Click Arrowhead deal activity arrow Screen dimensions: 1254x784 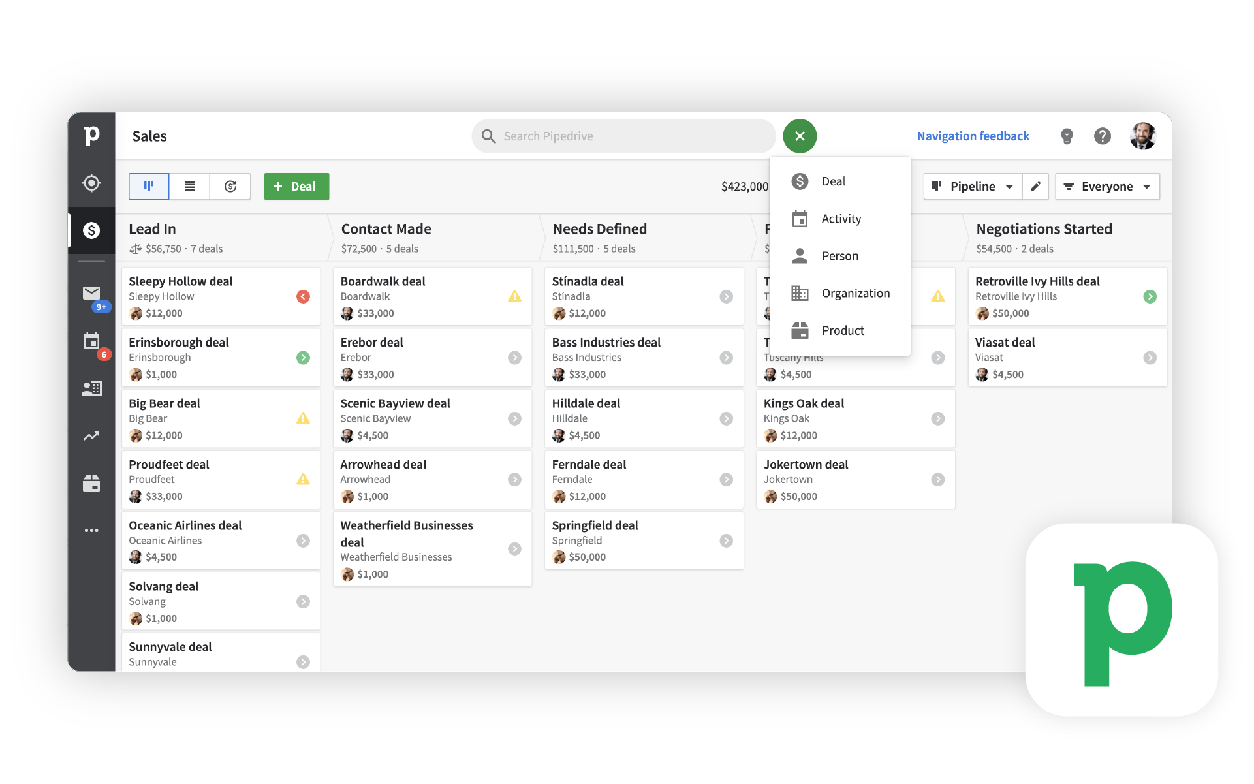[x=514, y=479]
